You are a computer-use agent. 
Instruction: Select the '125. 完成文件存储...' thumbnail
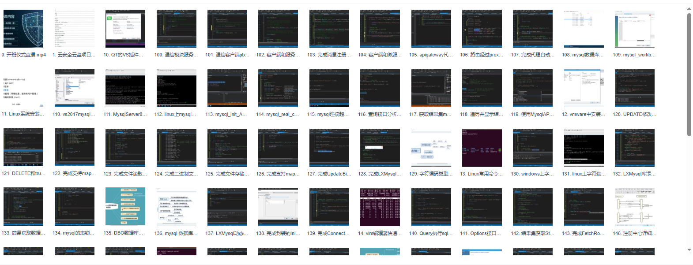pyautogui.click(x=227, y=148)
